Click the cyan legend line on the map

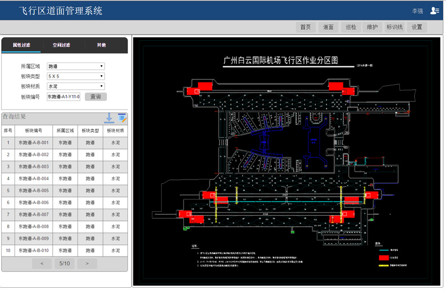click(384, 250)
